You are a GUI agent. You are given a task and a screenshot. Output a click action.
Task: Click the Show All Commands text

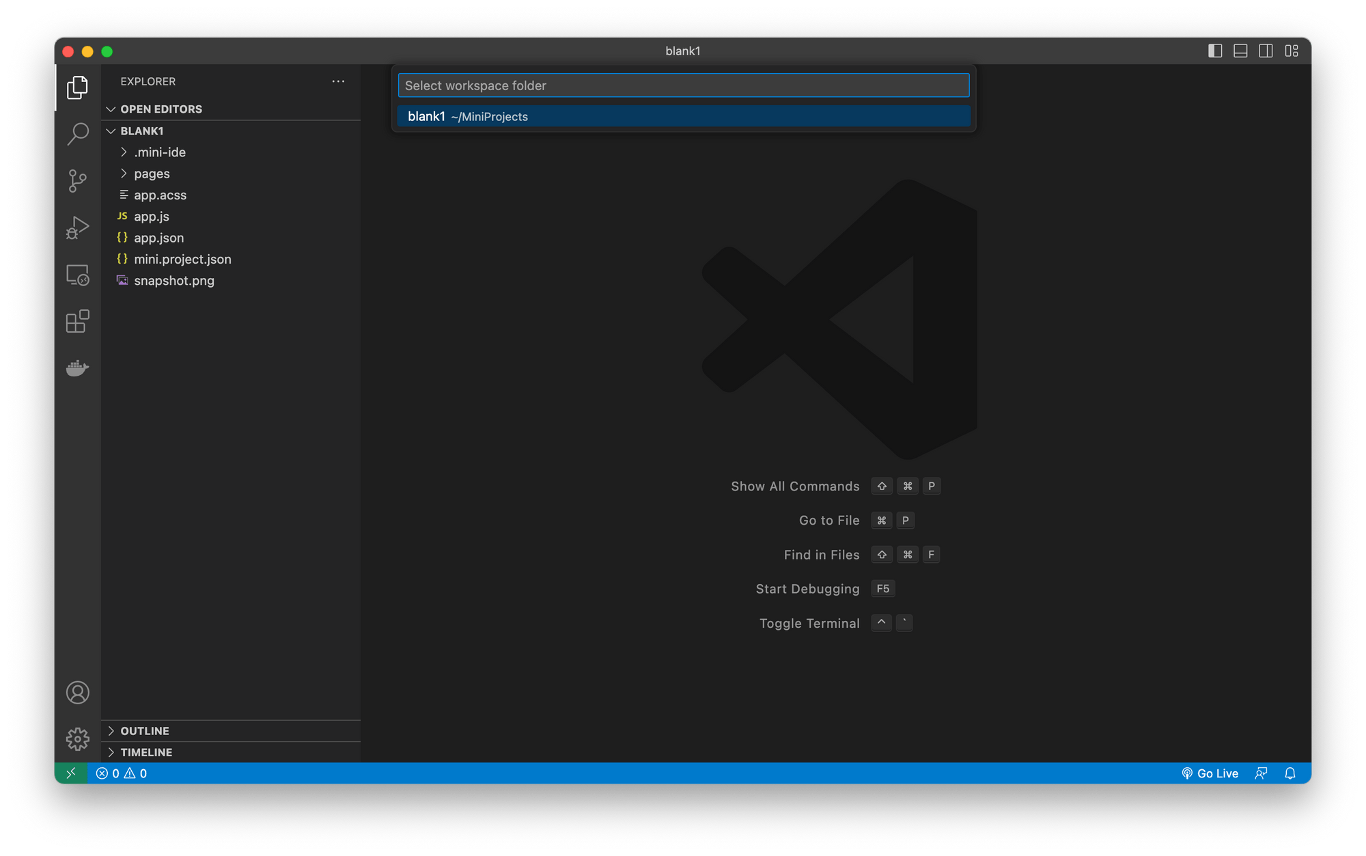point(795,486)
